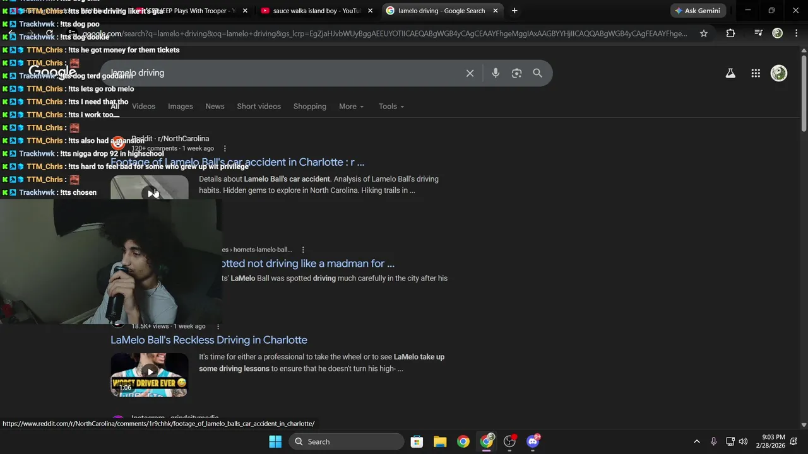Click the page vertical scrollbar
The image size is (808, 454).
click(x=804, y=93)
